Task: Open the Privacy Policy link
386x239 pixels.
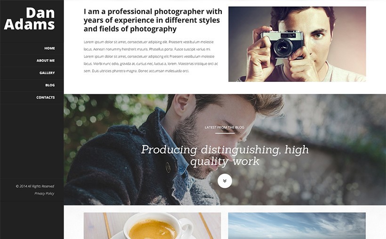Action: point(44,193)
